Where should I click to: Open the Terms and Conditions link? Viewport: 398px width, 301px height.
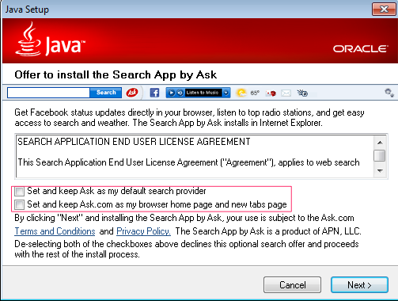click(x=55, y=231)
